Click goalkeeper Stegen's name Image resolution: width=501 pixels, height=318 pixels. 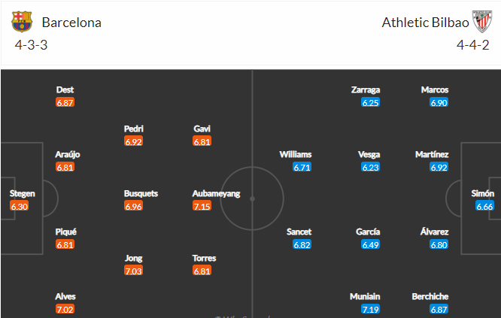[22, 193]
